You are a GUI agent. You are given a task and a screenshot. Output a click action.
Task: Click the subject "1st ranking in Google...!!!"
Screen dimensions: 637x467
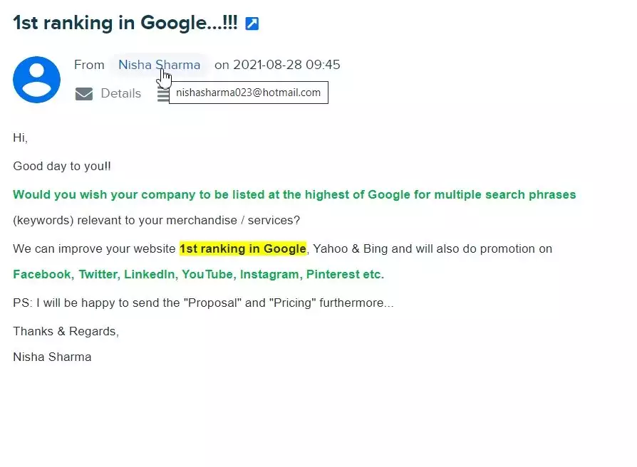point(125,23)
